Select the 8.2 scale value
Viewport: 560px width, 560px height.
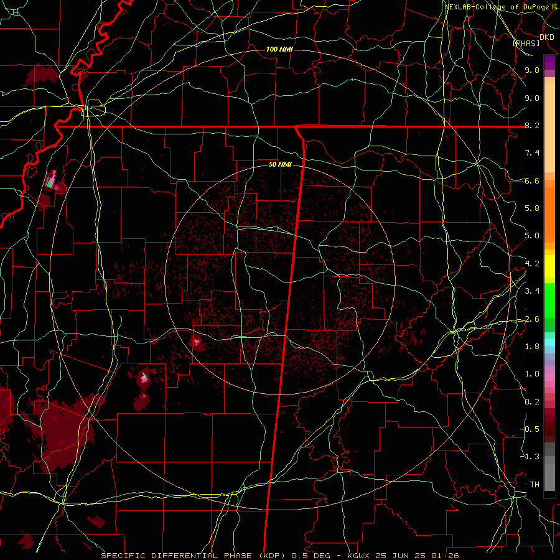(x=532, y=125)
